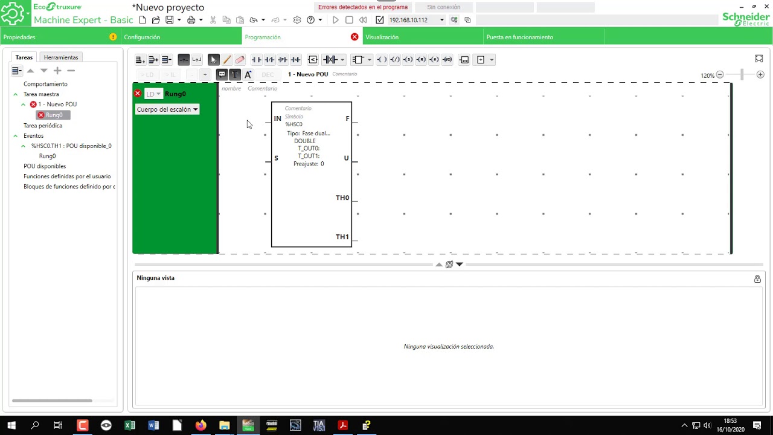Insert a set coil (S)

coord(408,60)
